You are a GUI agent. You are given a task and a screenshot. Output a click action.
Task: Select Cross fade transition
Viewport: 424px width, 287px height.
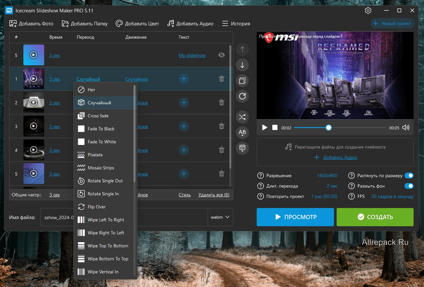(103, 116)
